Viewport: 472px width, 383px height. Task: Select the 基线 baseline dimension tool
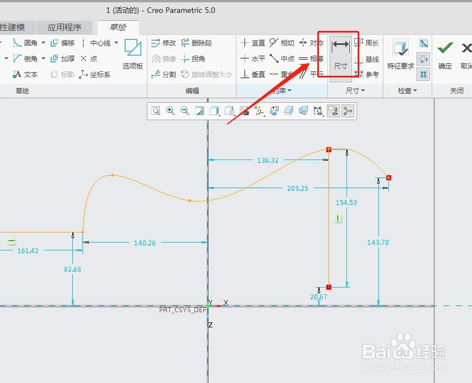pos(367,59)
